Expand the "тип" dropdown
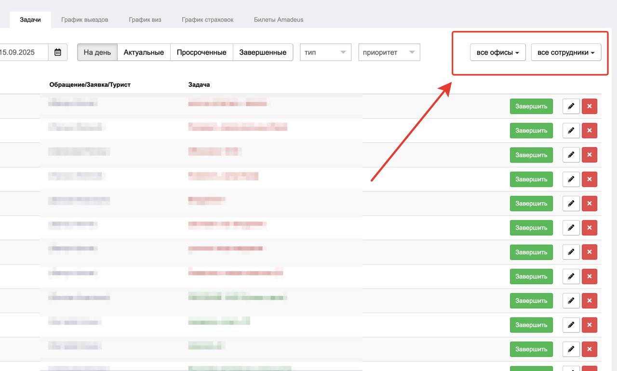 [x=325, y=53]
